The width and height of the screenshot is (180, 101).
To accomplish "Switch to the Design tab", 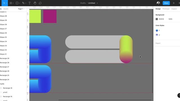I will pos(158,9).
